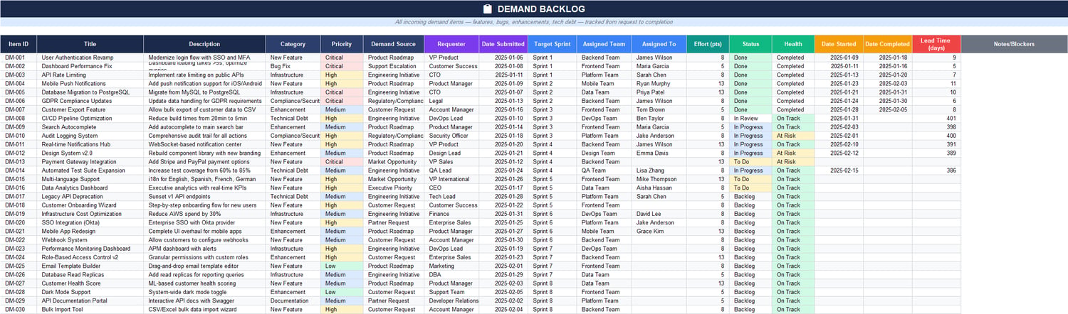This screenshot has height=314, width=1068.
Task: Select the "Developer Relations" requester cell
Action: click(451, 301)
